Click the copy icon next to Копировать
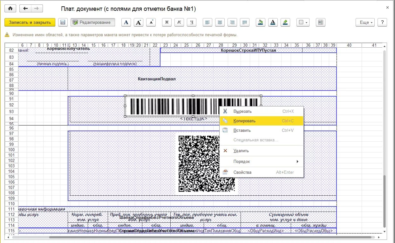Viewport: 395px width, 243px height. pyautogui.click(x=225, y=121)
